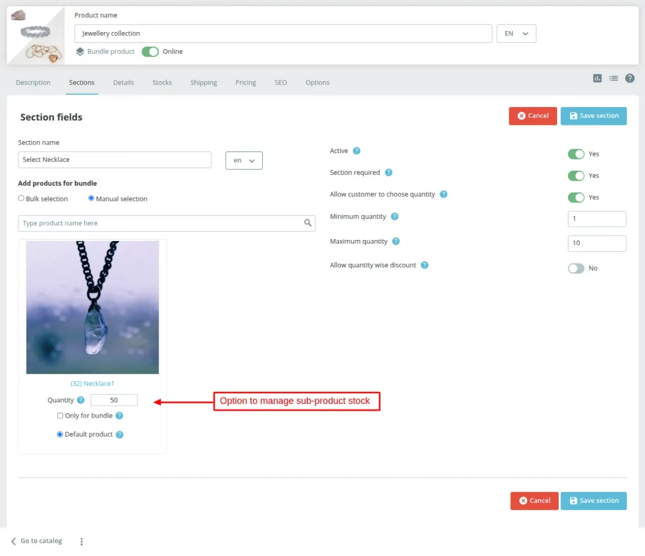
Task: Open the EN language dropdown for product name
Action: coord(516,33)
